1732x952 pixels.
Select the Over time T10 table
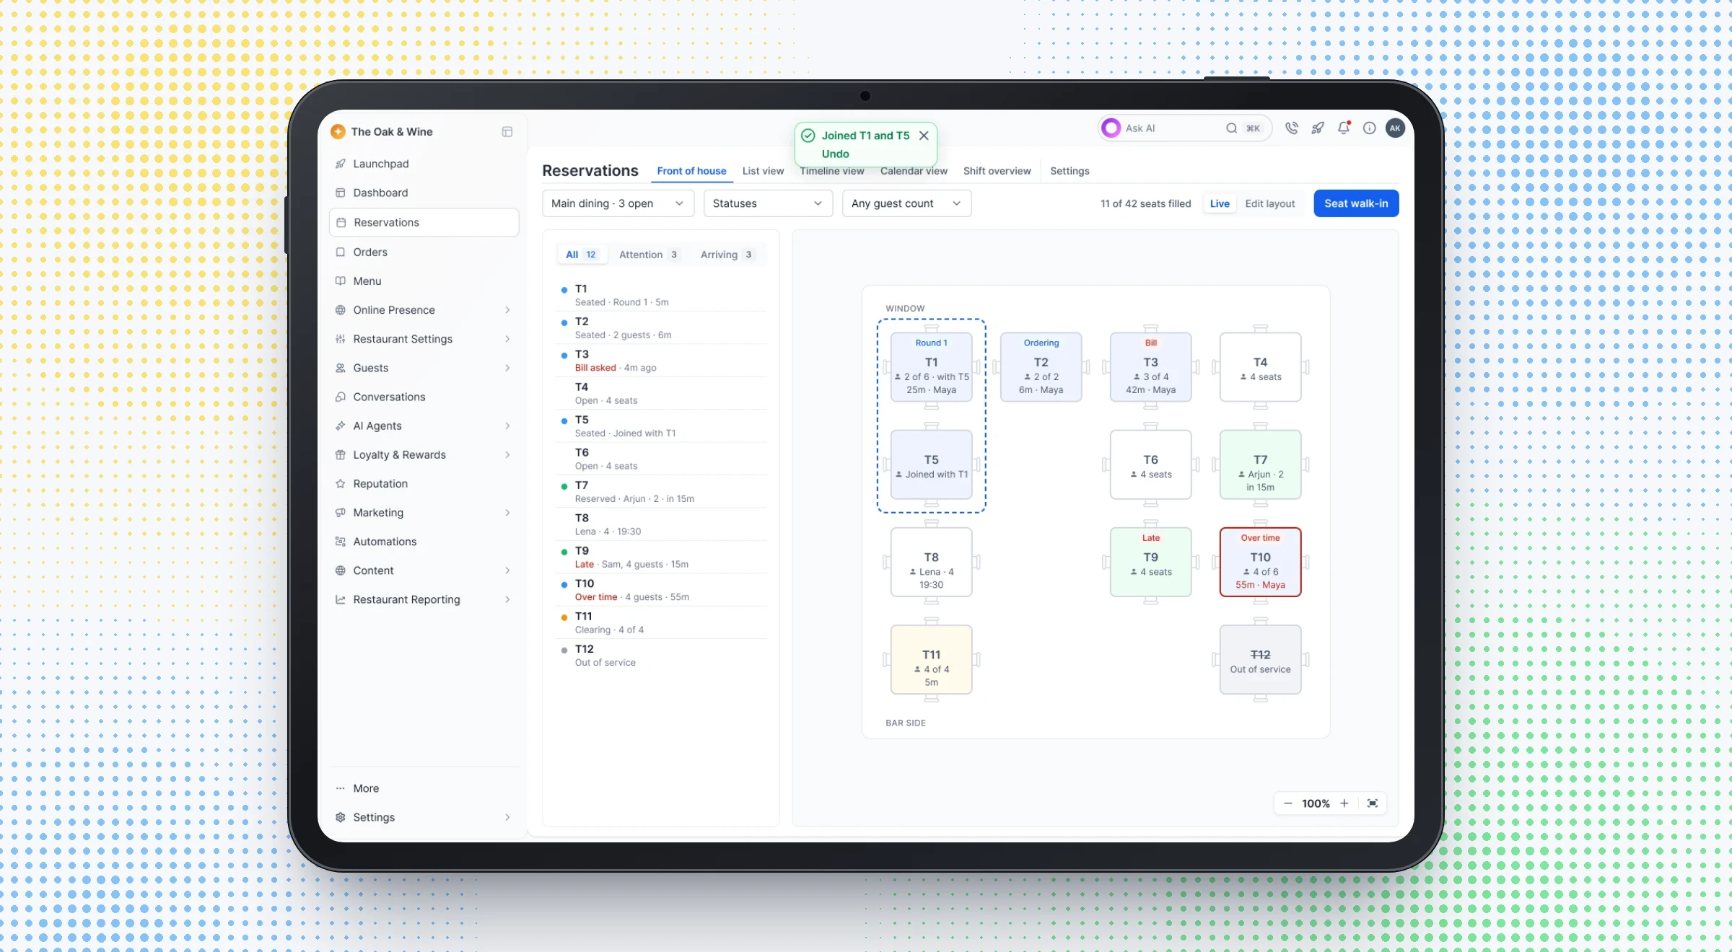coord(1260,562)
